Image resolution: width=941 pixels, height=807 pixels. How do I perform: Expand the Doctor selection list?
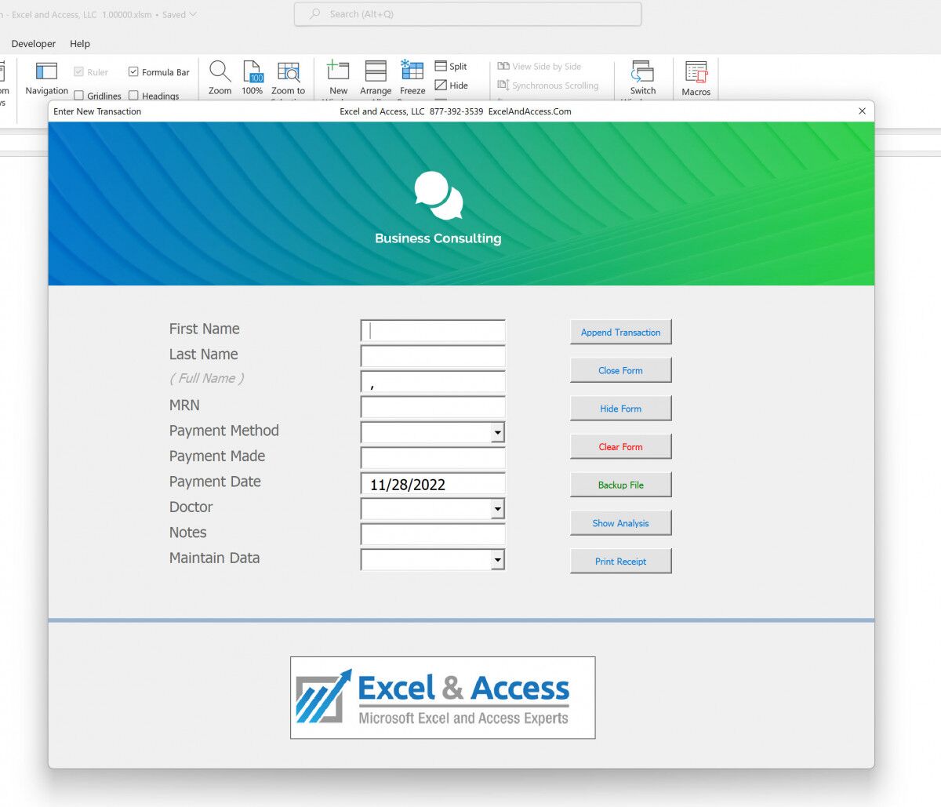pyautogui.click(x=497, y=509)
